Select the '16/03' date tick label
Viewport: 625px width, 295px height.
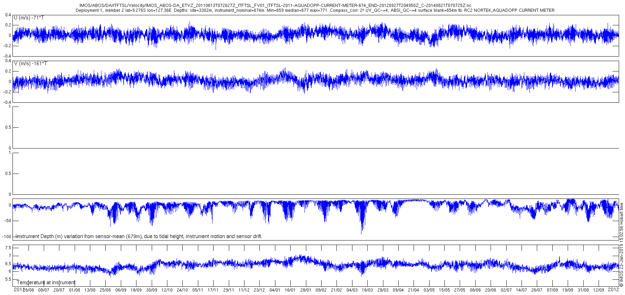(x=367, y=290)
